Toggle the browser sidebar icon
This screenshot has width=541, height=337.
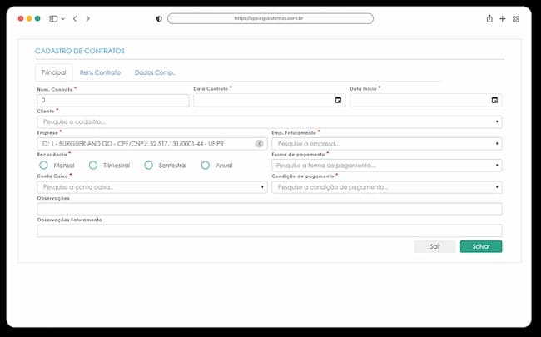pos(53,18)
